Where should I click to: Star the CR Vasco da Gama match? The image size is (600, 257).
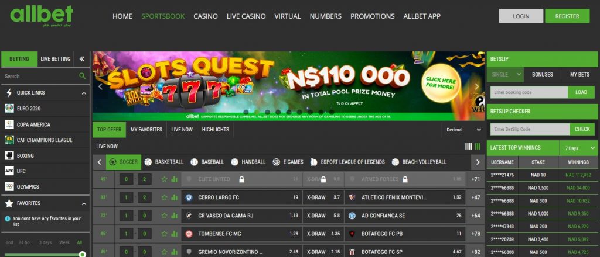point(165,216)
